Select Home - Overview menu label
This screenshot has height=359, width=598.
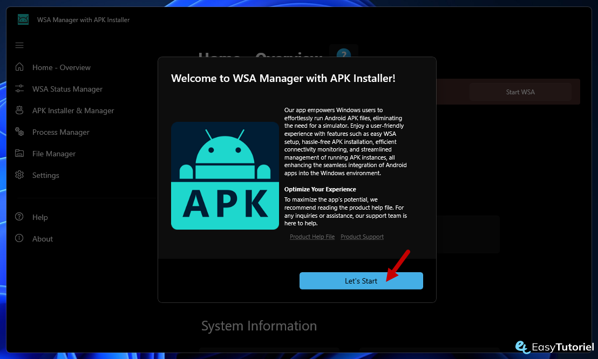pyautogui.click(x=62, y=67)
